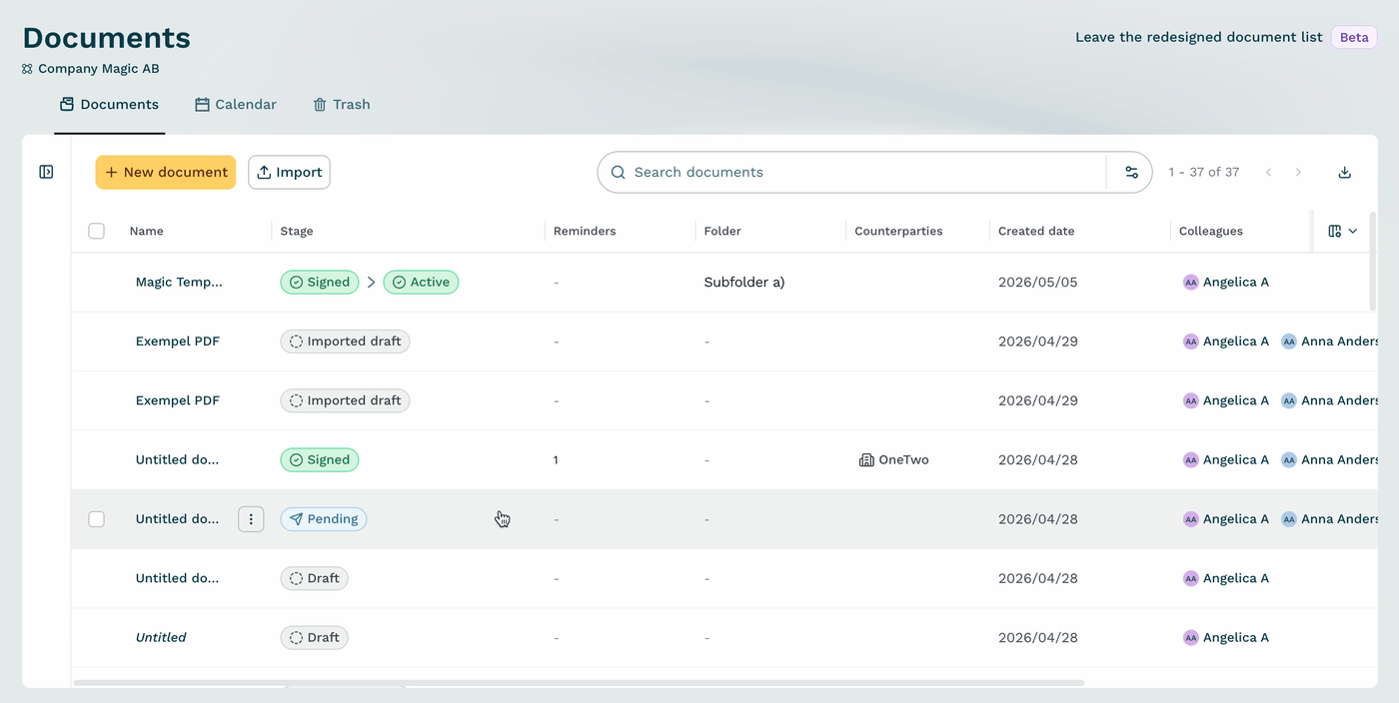Viewport: 1399px width, 703px height.
Task: Click the Subfolder a) folder cell
Action: pos(744,282)
